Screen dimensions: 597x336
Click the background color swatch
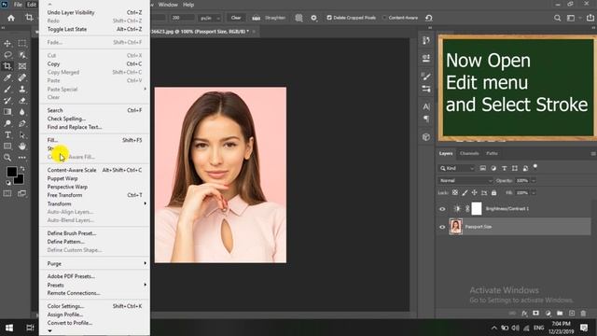click(x=20, y=180)
